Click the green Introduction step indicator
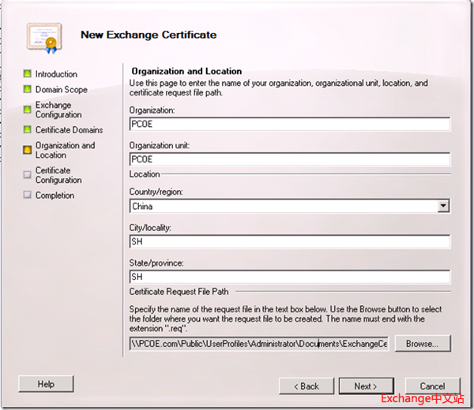 tap(28, 73)
